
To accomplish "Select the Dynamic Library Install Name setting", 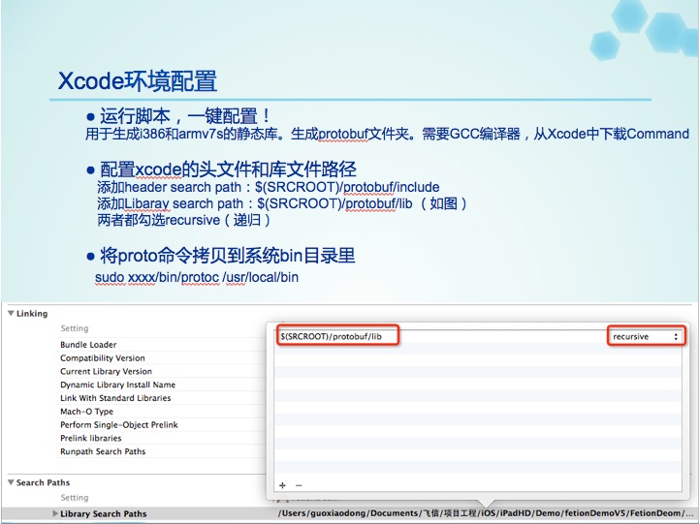I will 118,385.
